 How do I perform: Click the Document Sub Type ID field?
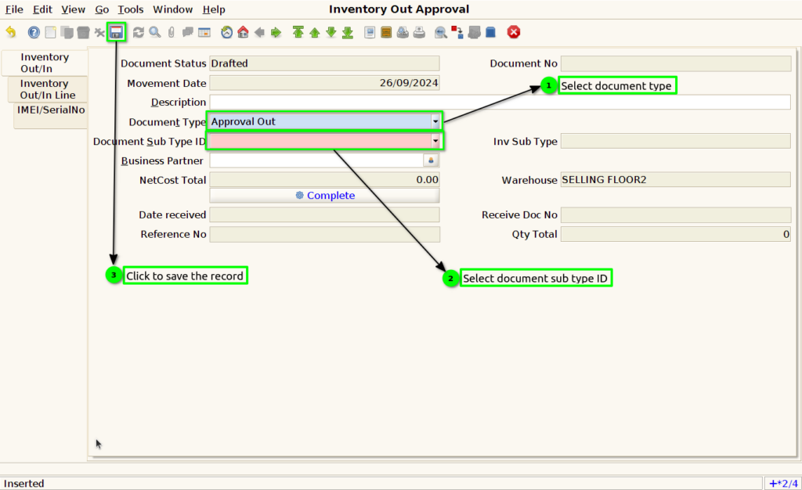pos(320,141)
